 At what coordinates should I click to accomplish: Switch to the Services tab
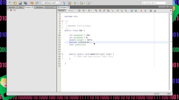point(12,7)
